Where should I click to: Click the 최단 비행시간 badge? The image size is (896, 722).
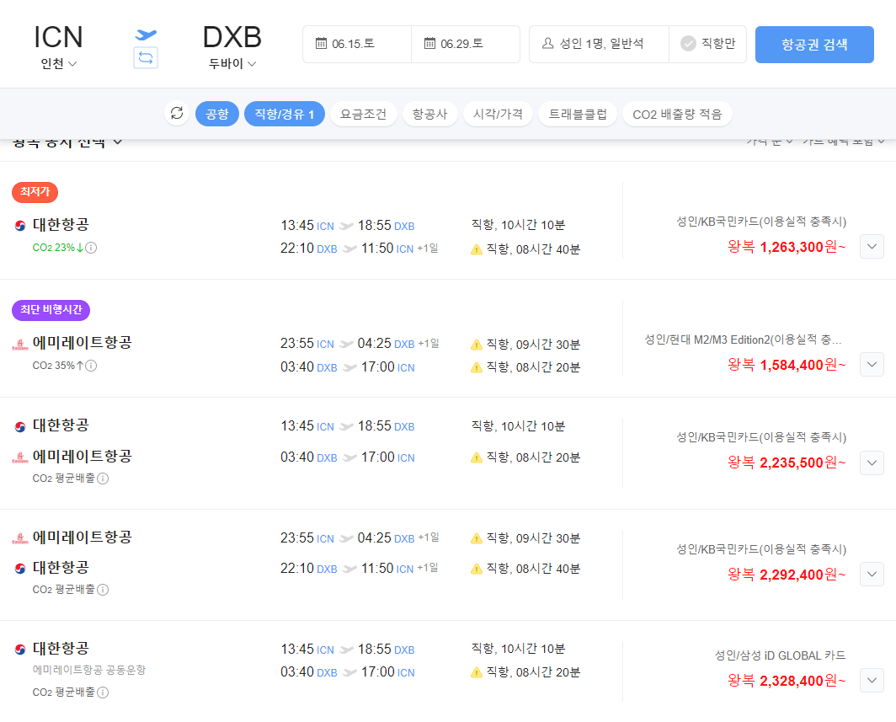[x=51, y=310]
